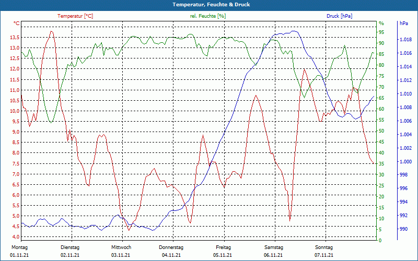This screenshot has height=261, width=418.
Task: Click the green "%" axis unit label
Action: 381,23
